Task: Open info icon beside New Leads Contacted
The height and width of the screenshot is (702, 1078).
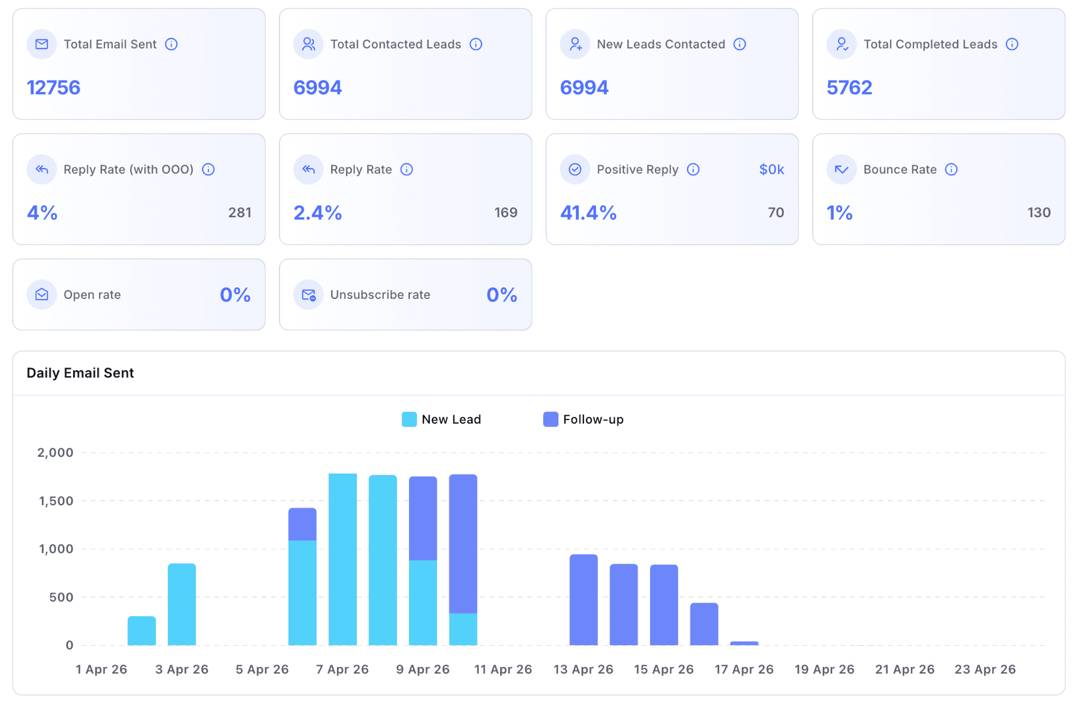Action: point(740,44)
